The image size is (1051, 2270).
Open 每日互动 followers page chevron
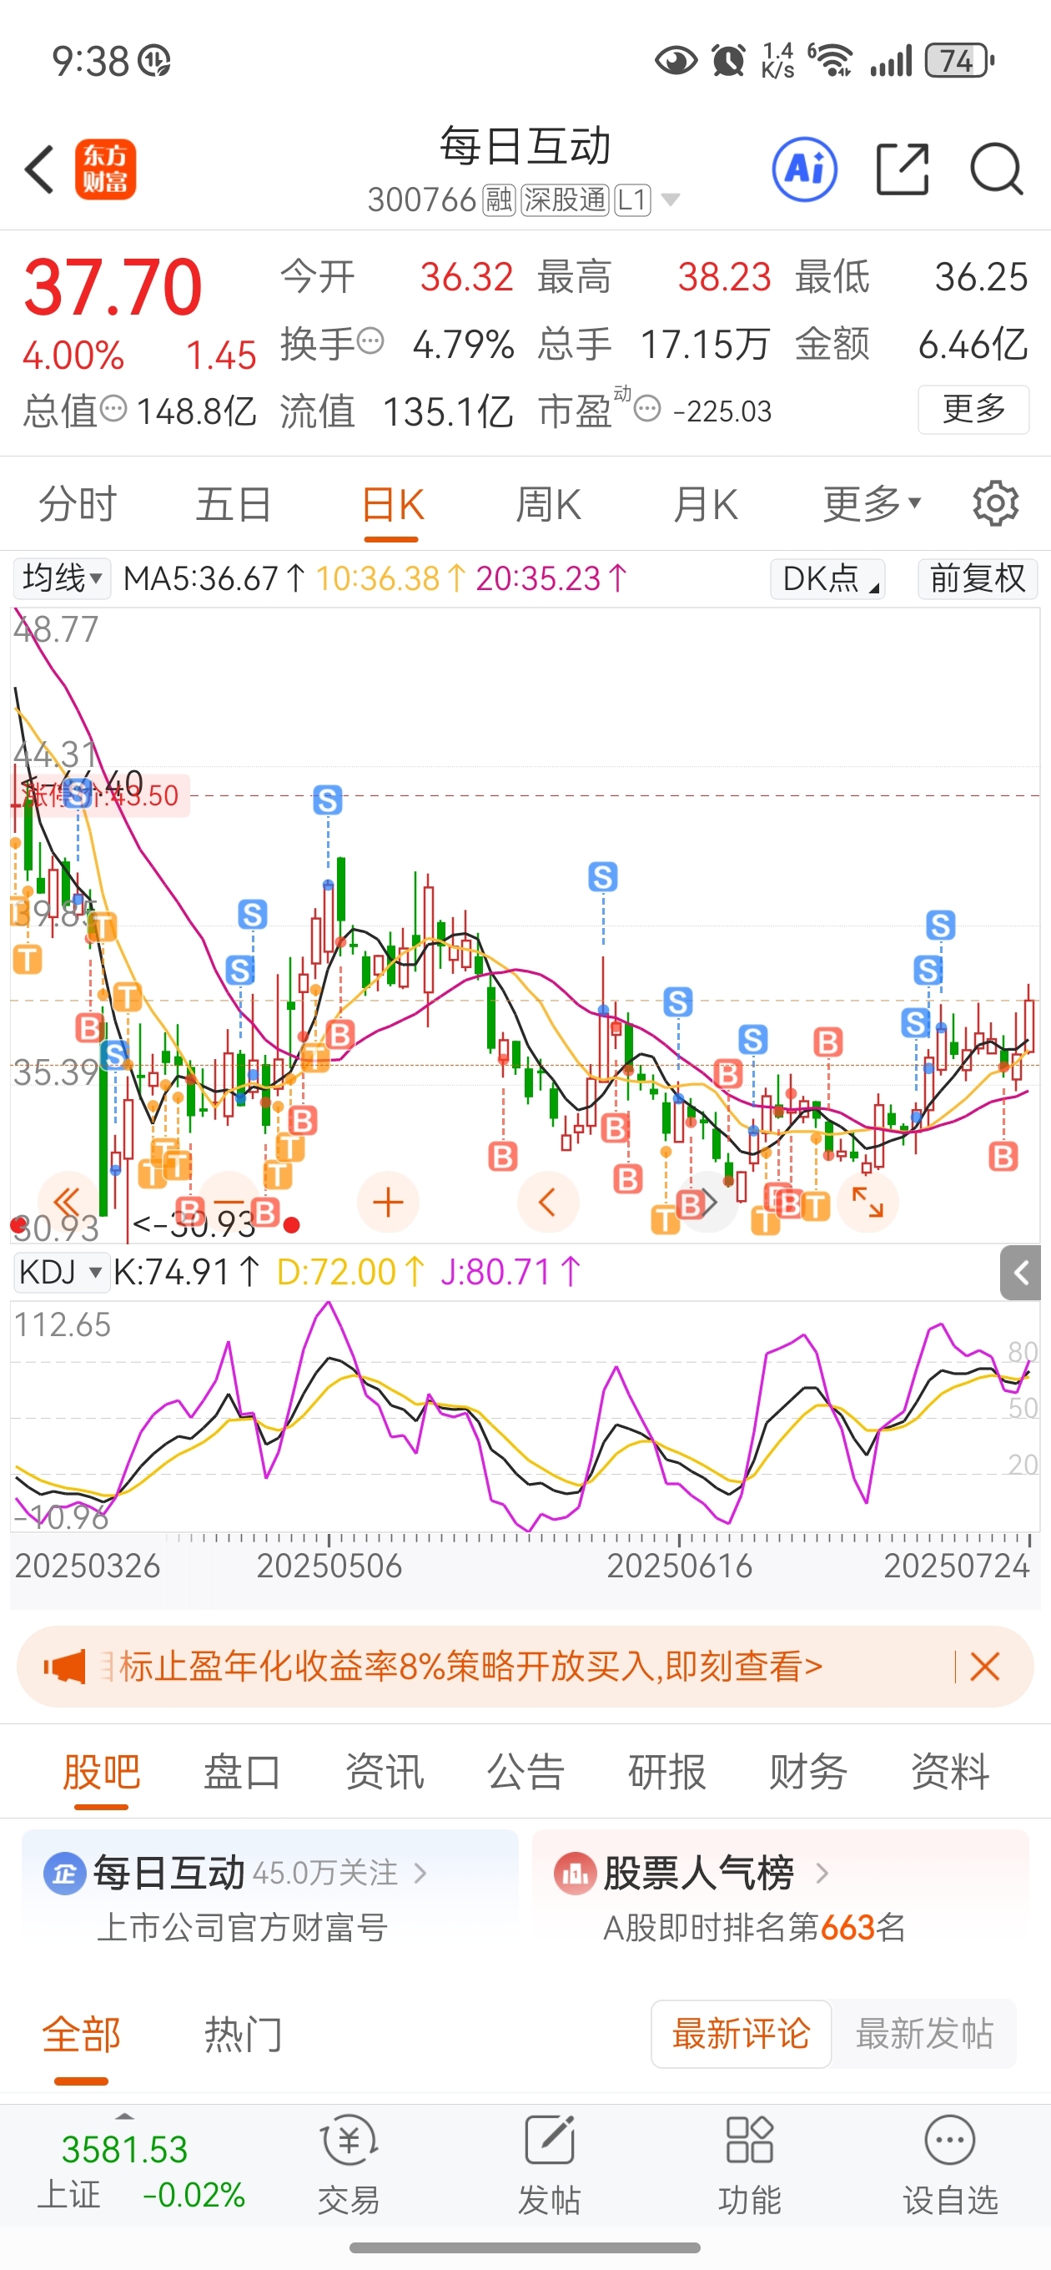420,1874
